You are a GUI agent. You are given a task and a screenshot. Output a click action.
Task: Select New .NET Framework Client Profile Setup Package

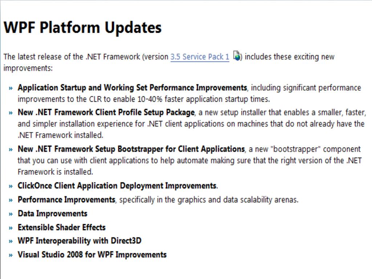pos(106,112)
